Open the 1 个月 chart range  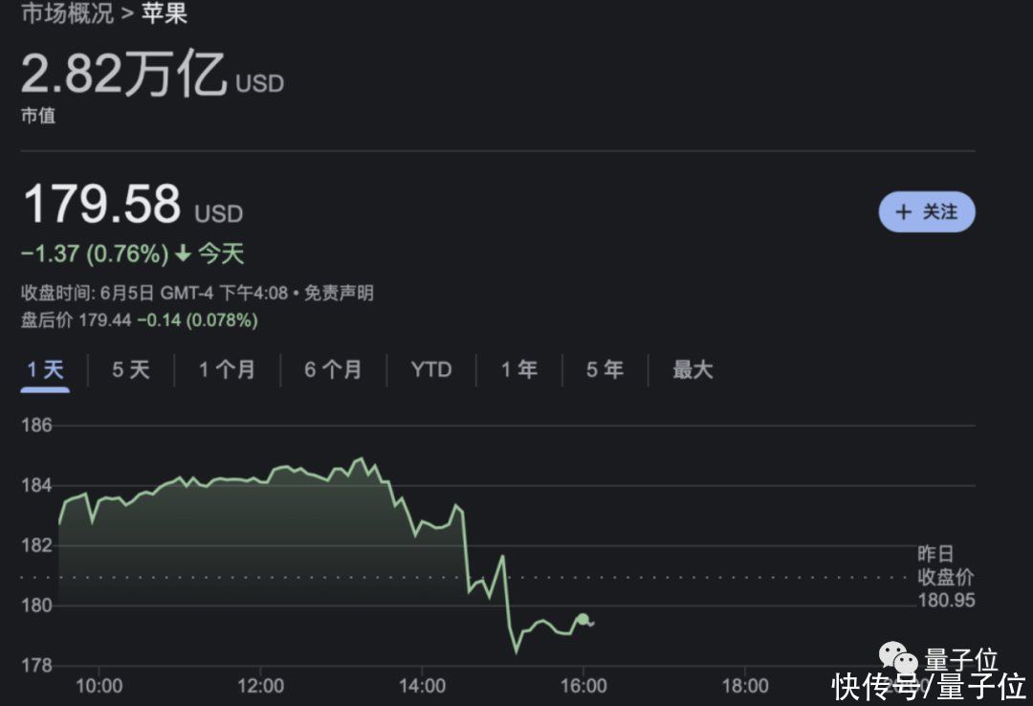click(x=227, y=370)
